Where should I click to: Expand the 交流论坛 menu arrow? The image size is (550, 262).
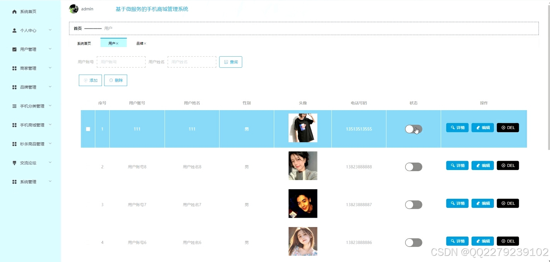(x=50, y=162)
